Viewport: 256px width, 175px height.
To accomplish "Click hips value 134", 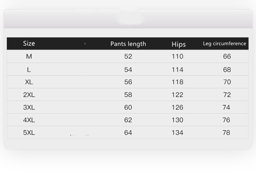I will coord(177,133).
